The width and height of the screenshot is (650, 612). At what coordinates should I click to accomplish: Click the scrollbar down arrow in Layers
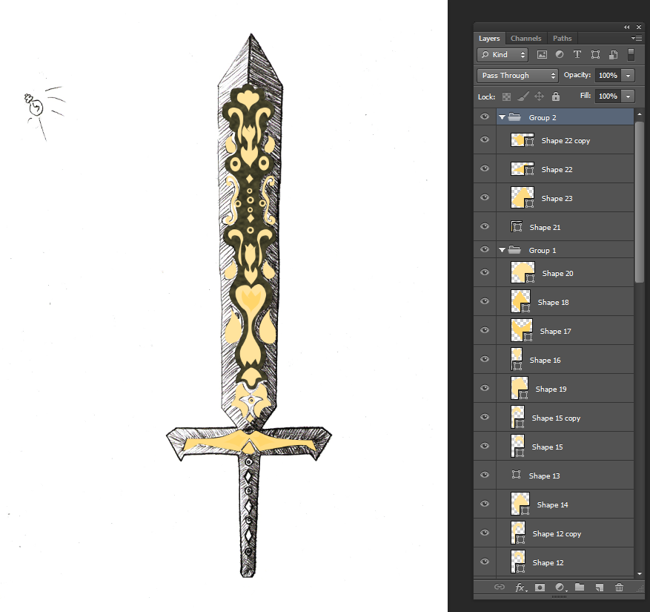point(639,573)
